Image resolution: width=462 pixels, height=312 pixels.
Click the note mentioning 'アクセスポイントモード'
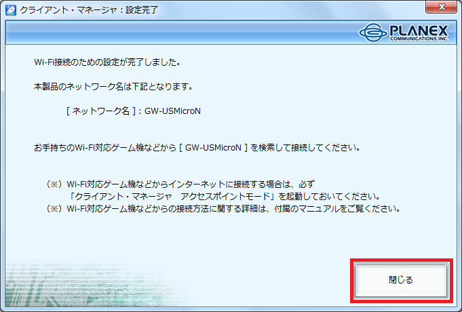(x=225, y=197)
